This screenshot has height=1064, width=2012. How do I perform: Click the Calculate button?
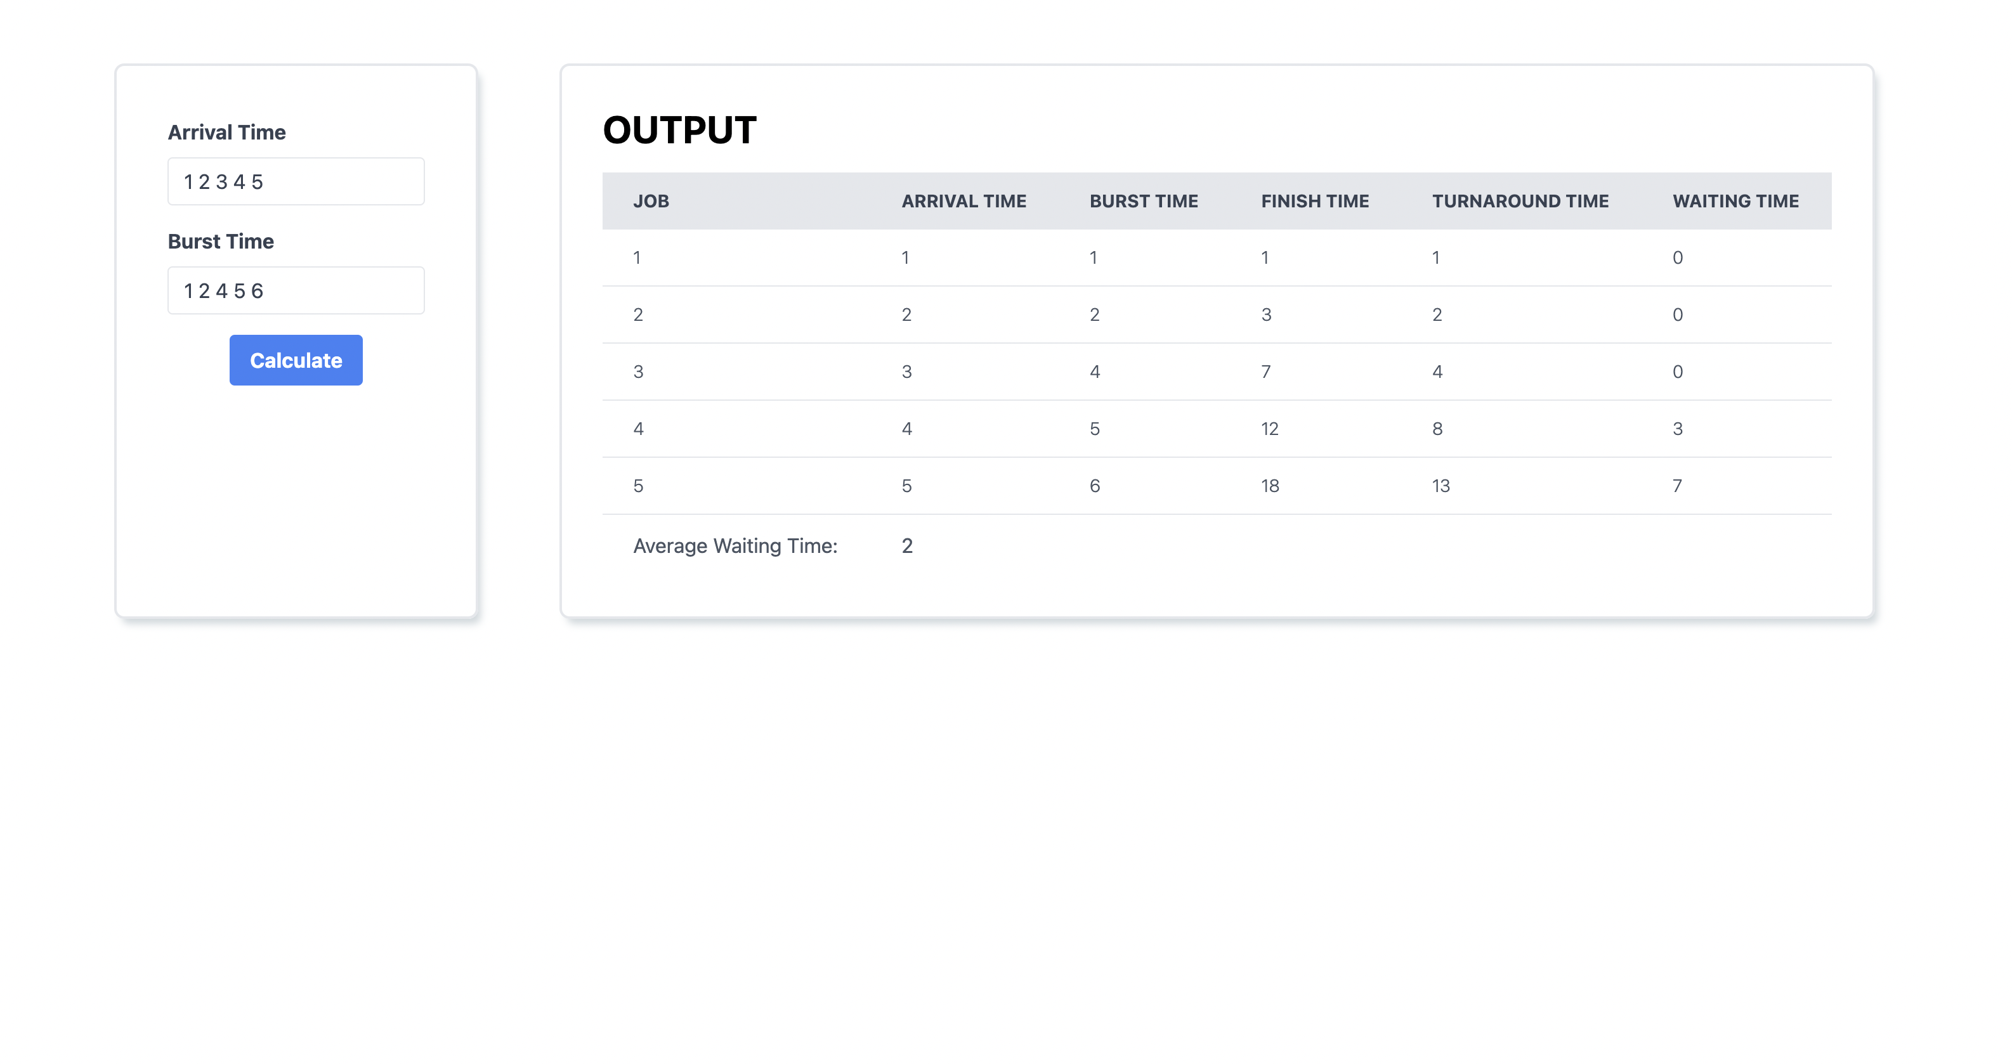pyautogui.click(x=295, y=360)
